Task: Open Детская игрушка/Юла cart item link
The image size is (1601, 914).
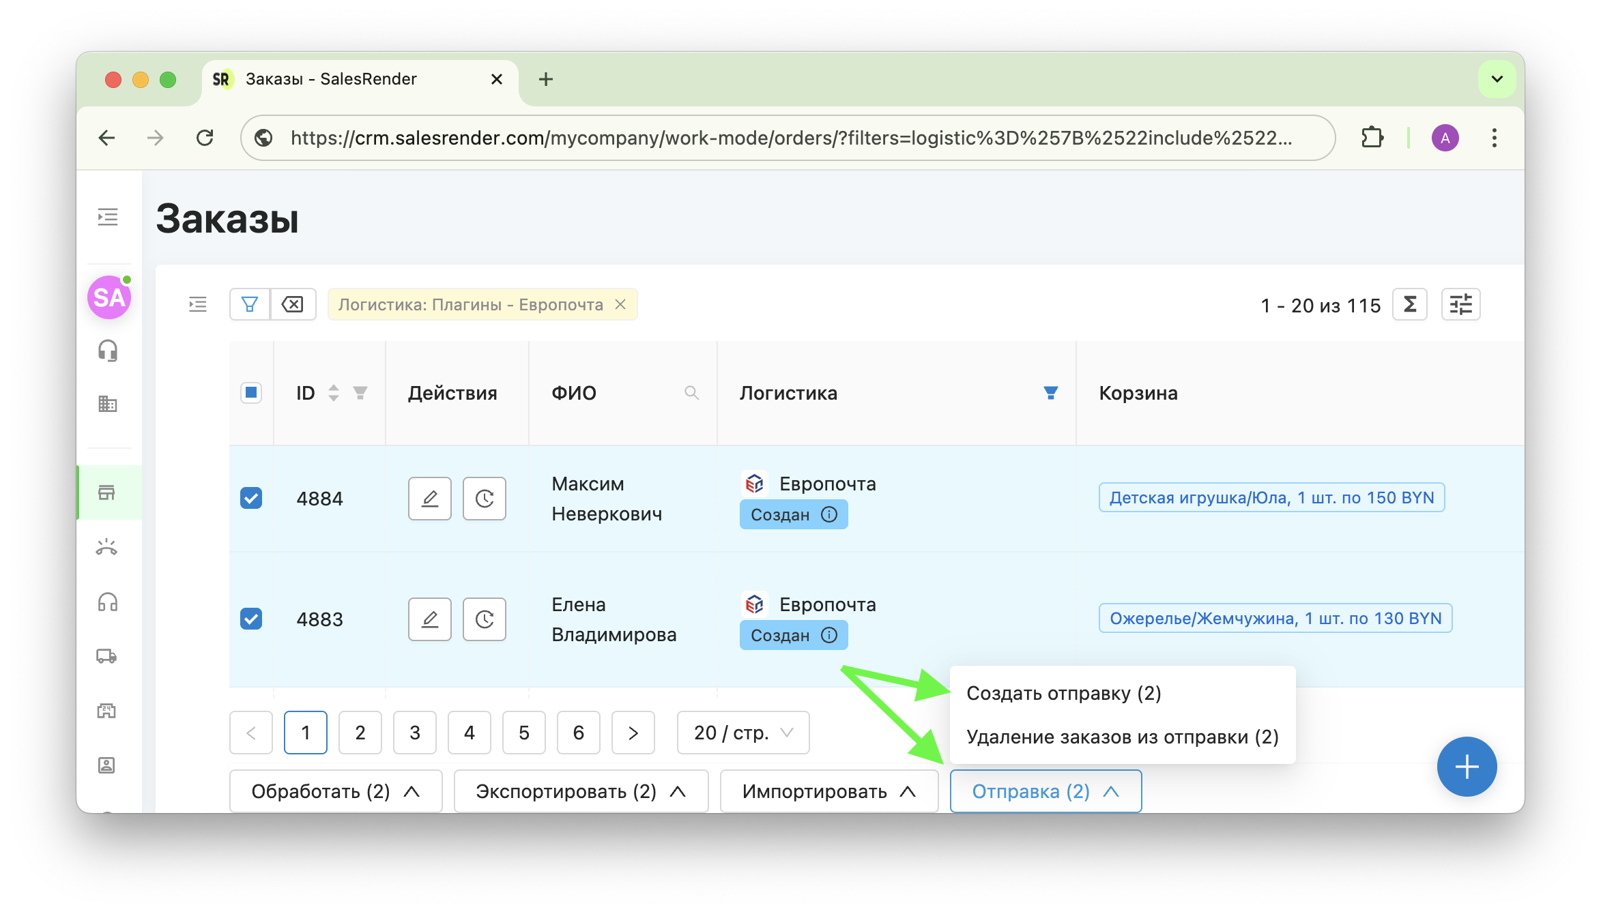Action: pyautogui.click(x=1271, y=498)
